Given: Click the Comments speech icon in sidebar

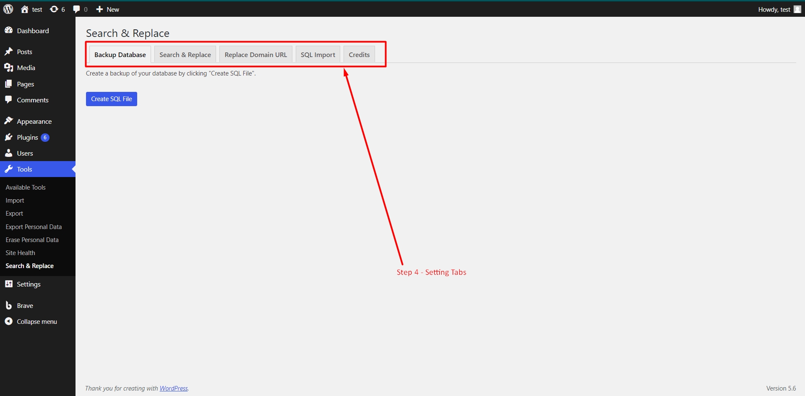Looking at the screenshot, I should click(8, 100).
